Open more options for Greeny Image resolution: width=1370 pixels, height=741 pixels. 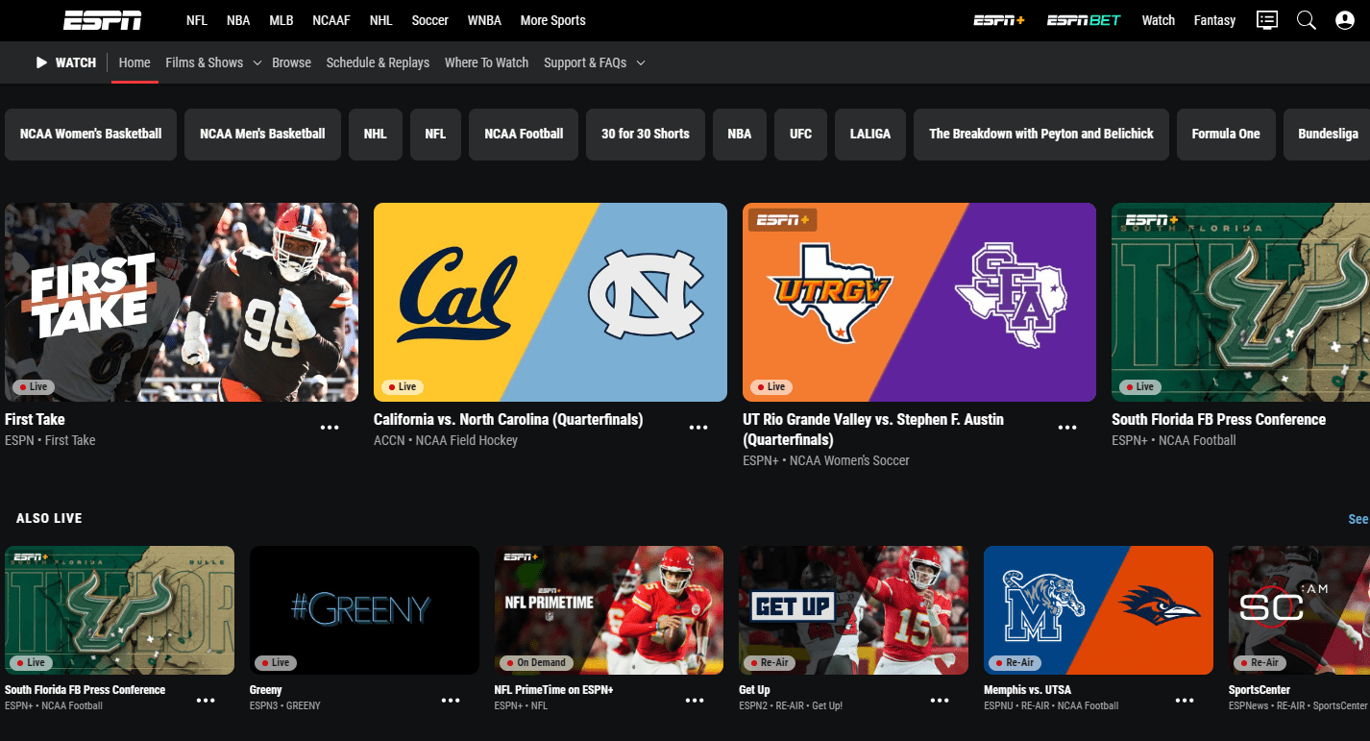[x=451, y=700]
